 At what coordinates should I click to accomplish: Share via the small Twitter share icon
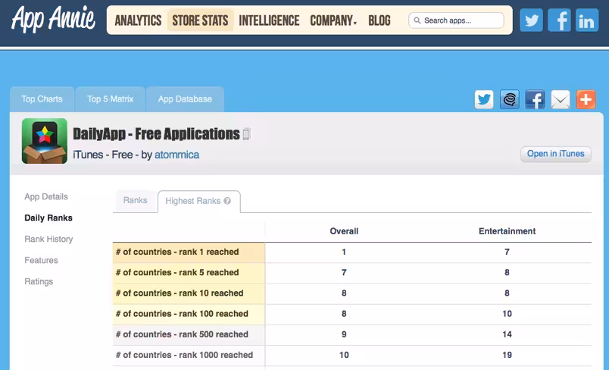[x=484, y=99]
